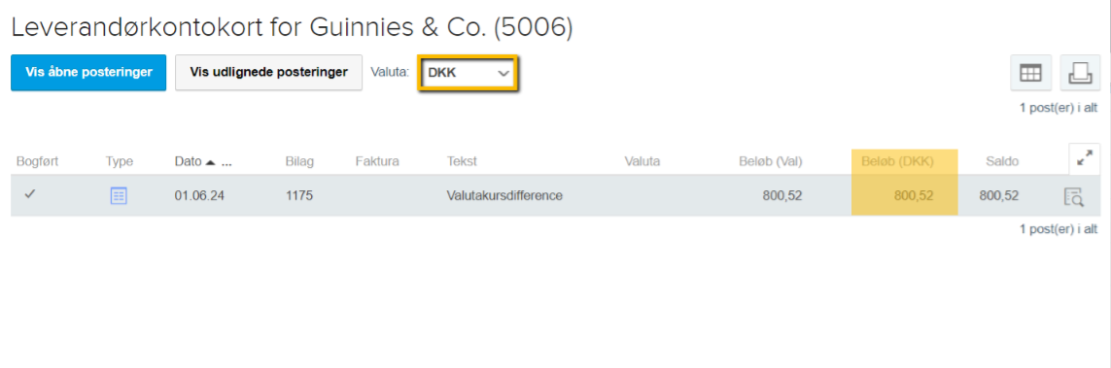
Task: Click the Dato sort ascending arrow
Action: 210,162
